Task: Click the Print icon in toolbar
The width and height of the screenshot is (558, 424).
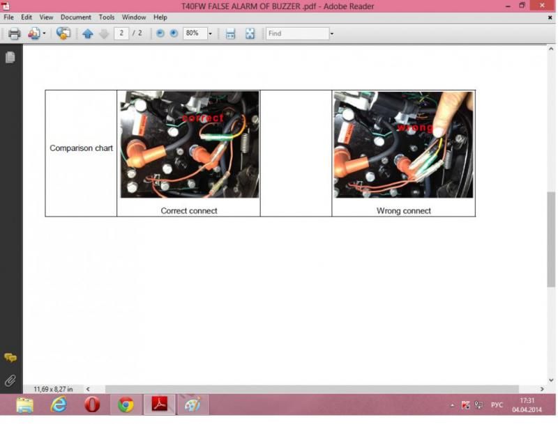Action: pos(13,33)
